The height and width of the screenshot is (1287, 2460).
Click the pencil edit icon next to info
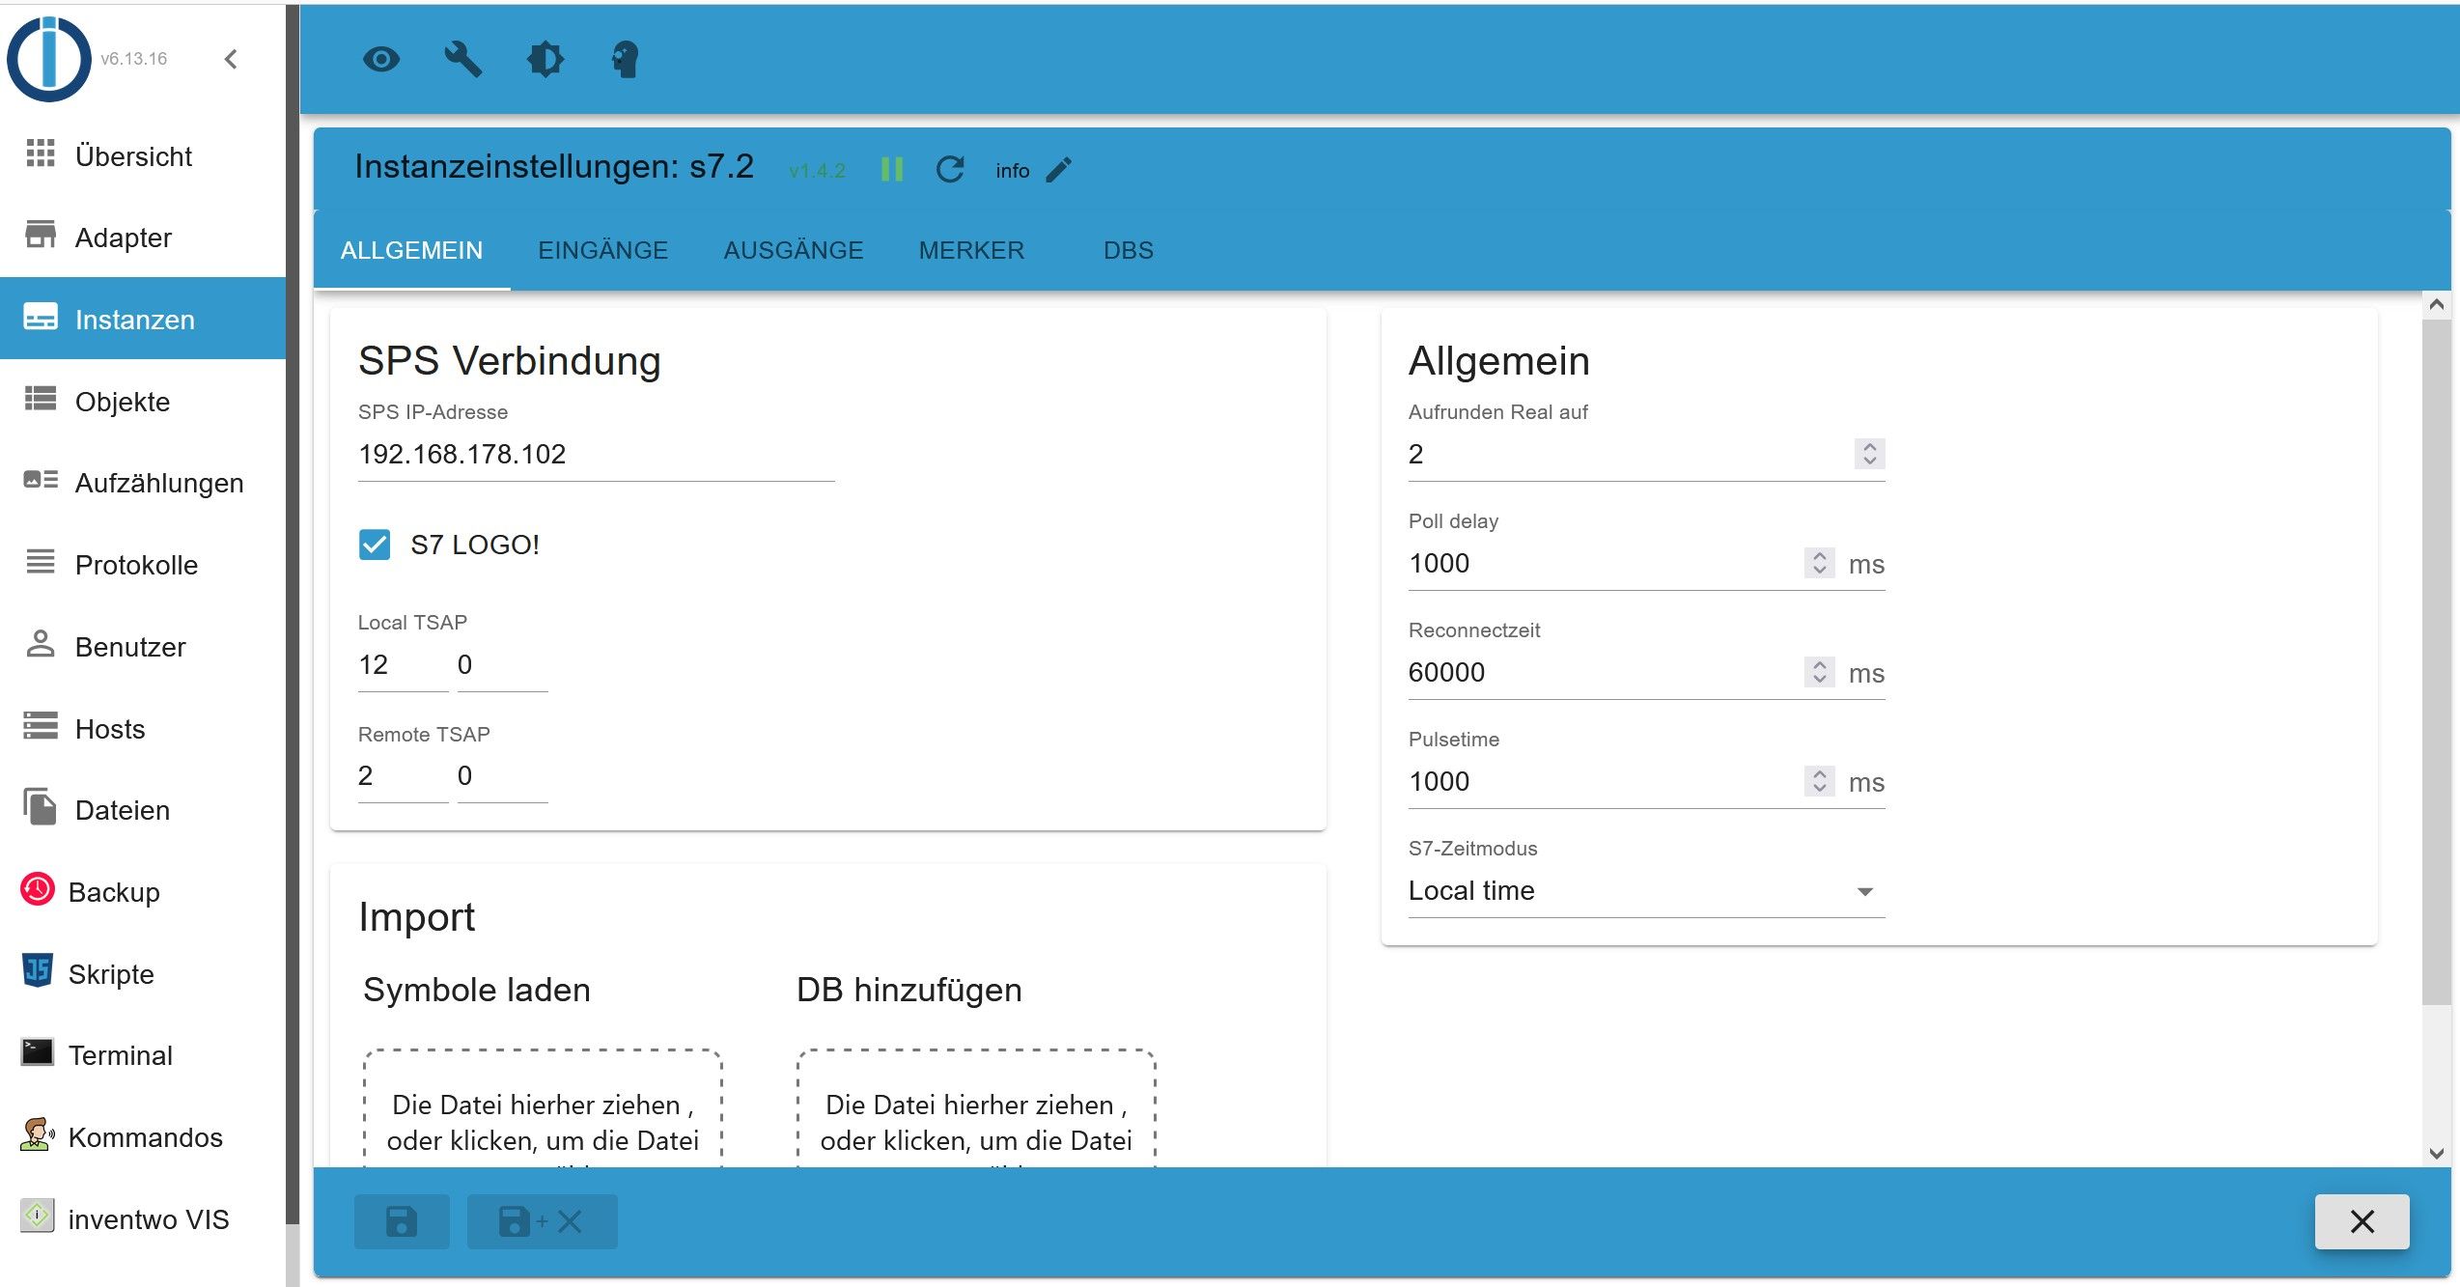1059,170
